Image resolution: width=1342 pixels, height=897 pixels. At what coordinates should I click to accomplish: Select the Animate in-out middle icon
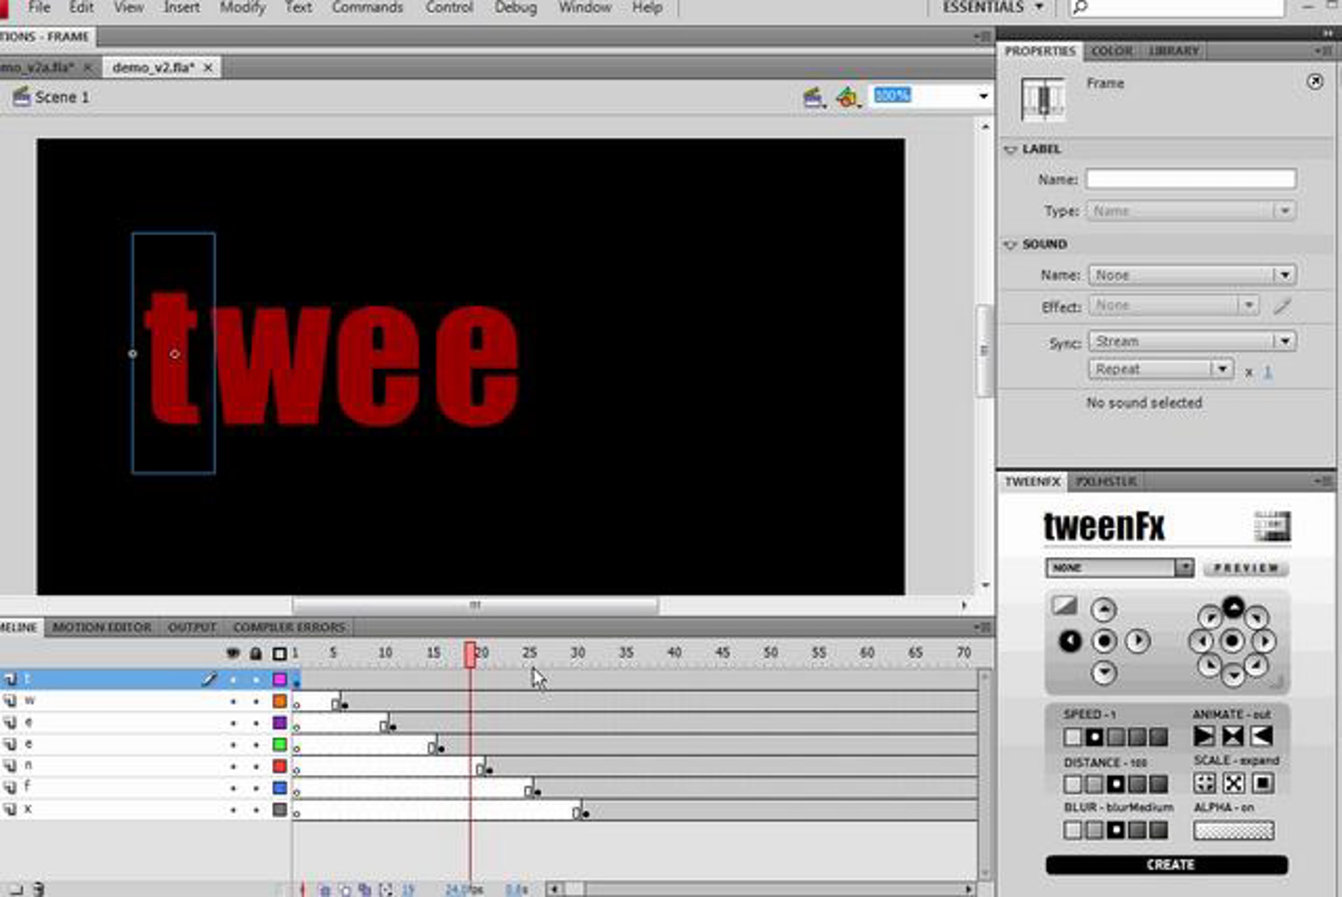tap(1233, 736)
